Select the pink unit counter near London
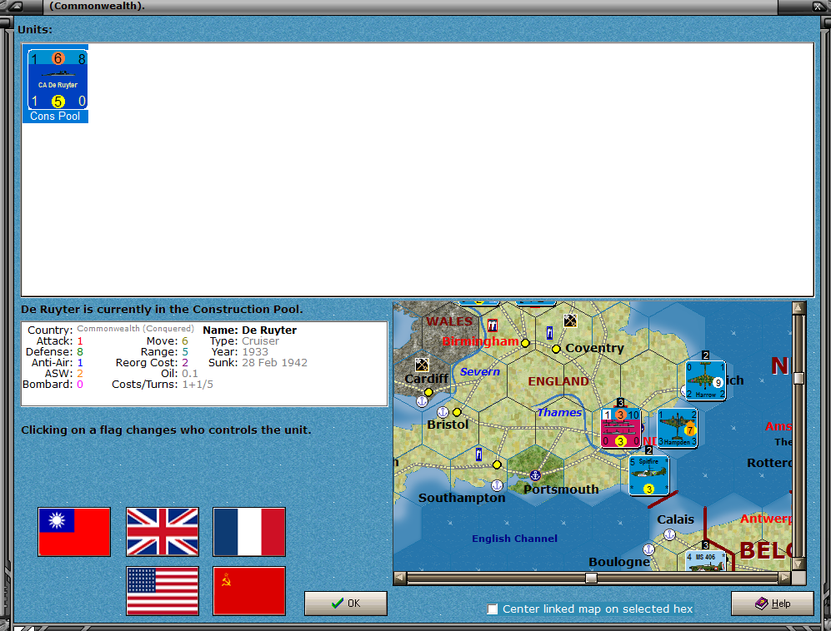The image size is (831, 631). click(x=621, y=428)
